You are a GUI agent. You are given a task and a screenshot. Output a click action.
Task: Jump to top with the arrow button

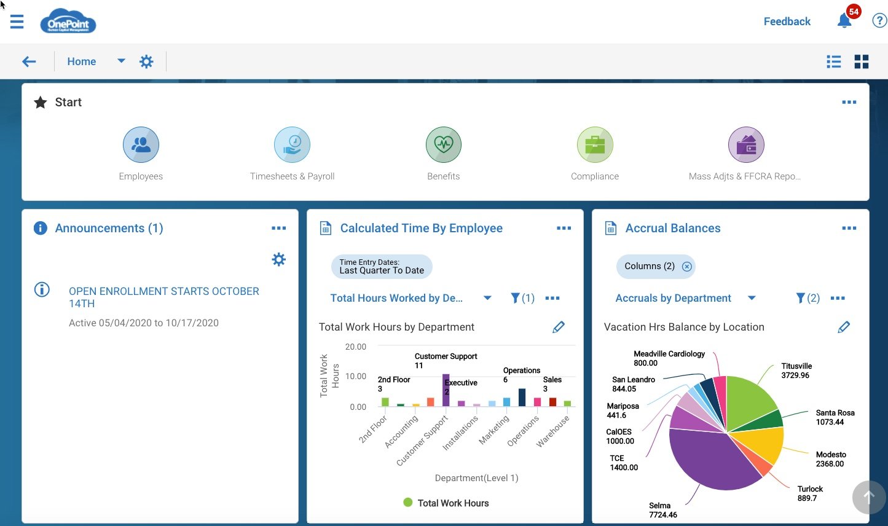coord(869,497)
